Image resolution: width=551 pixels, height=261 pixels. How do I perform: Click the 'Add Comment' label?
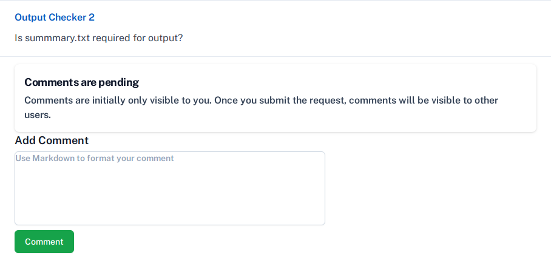click(x=52, y=140)
